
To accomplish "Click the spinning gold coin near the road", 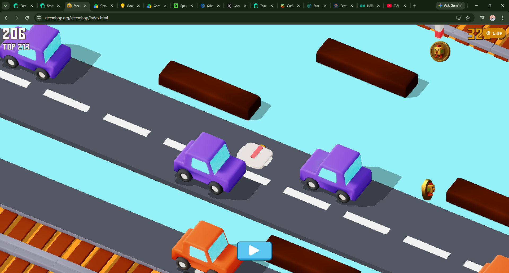I will pyautogui.click(x=428, y=190).
